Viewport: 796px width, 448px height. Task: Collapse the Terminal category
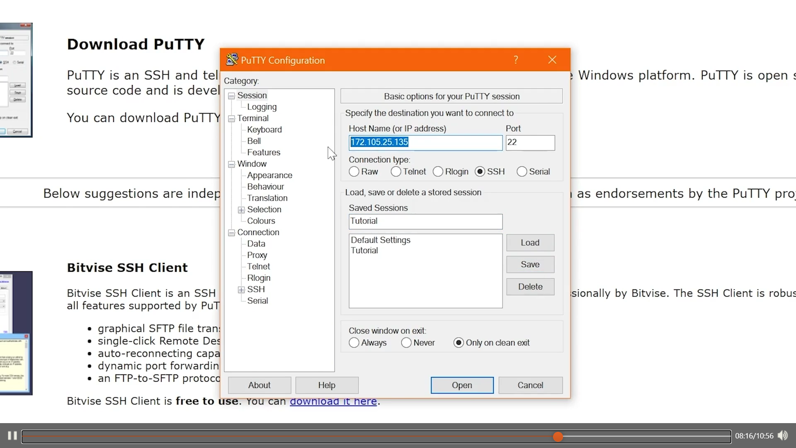[x=231, y=119]
